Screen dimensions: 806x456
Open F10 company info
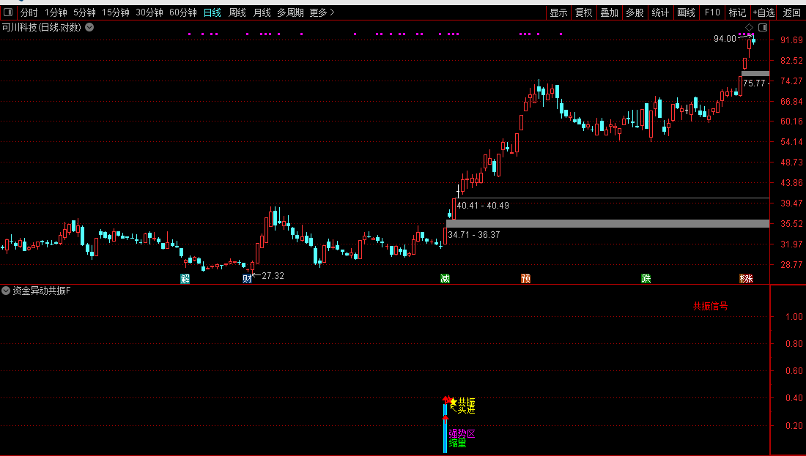712,12
